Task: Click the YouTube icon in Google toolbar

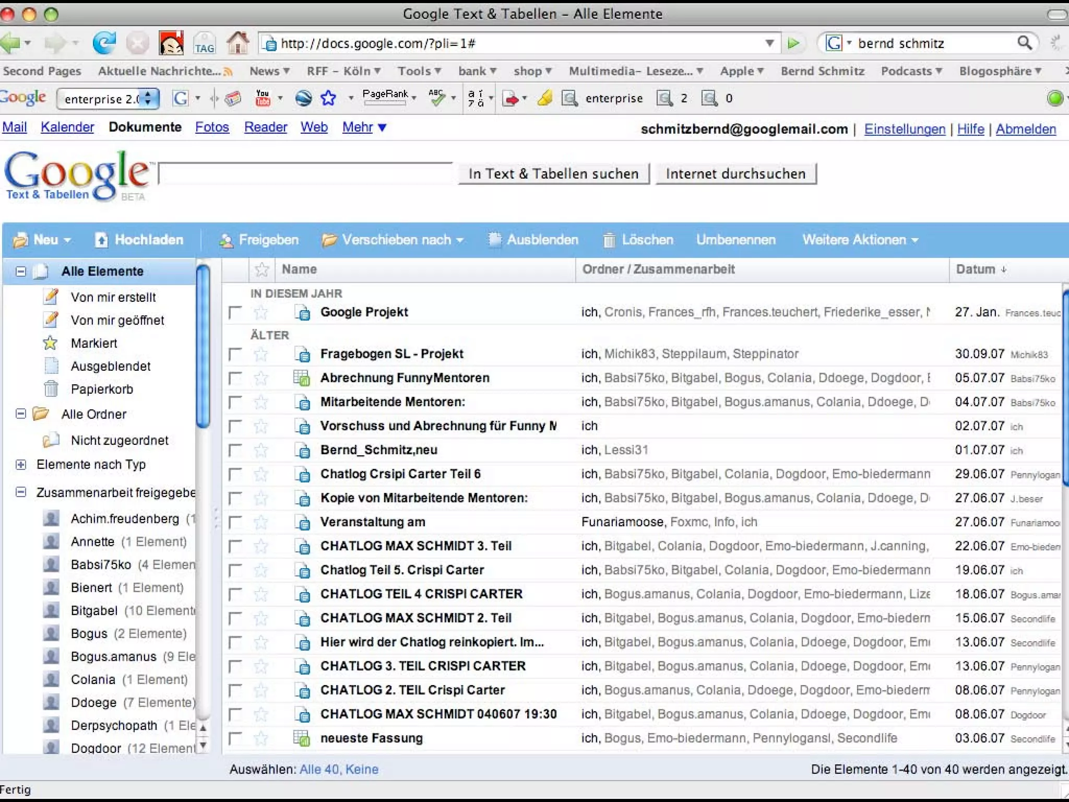Action: 263,98
